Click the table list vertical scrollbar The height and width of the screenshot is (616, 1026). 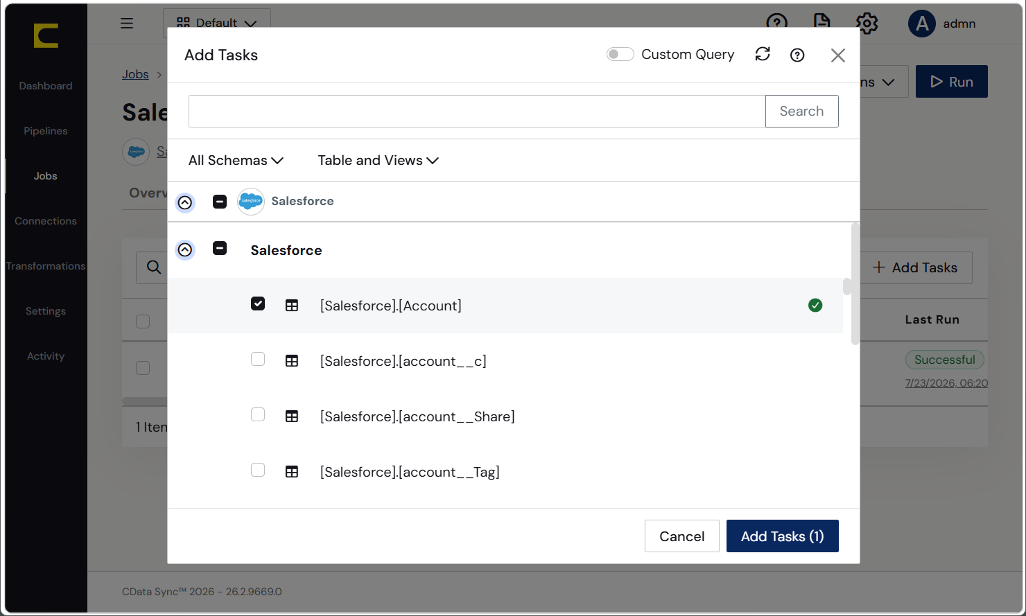tap(855, 284)
